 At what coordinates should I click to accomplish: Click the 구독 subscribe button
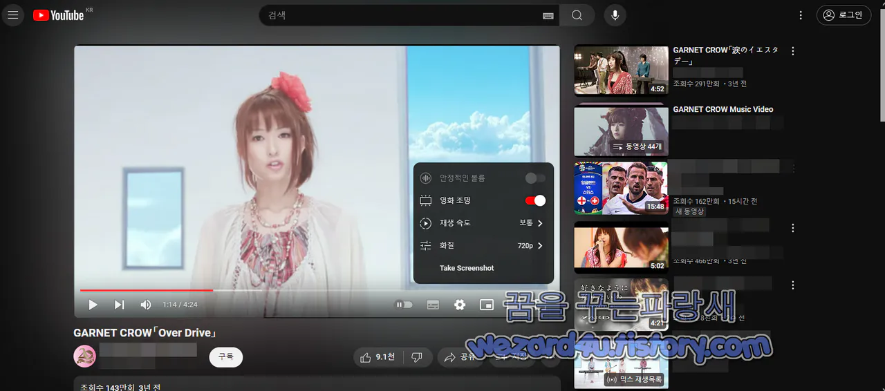226,357
